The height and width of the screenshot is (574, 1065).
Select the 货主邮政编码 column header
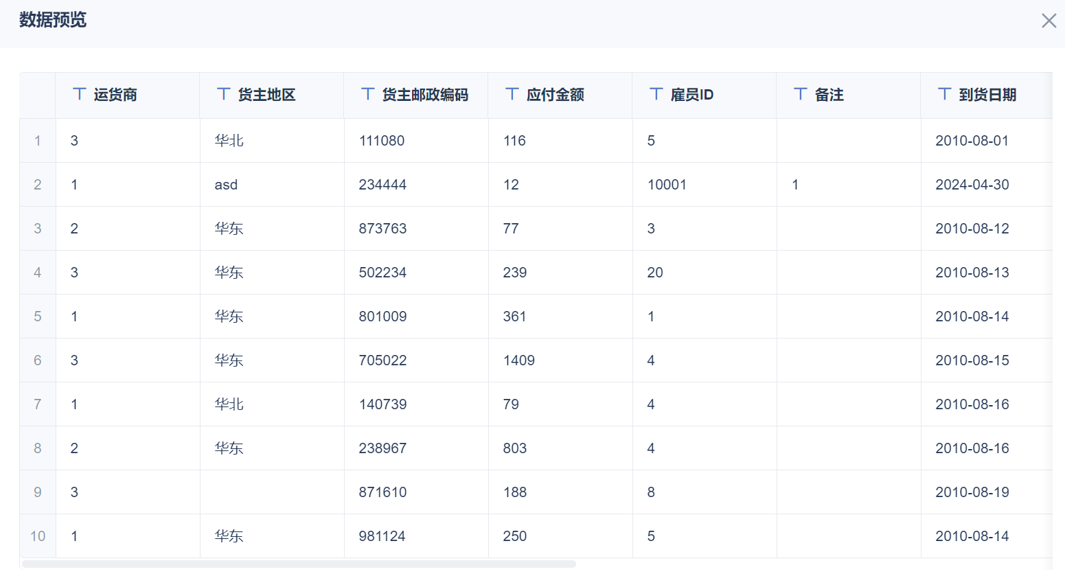click(x=425, y=95)
